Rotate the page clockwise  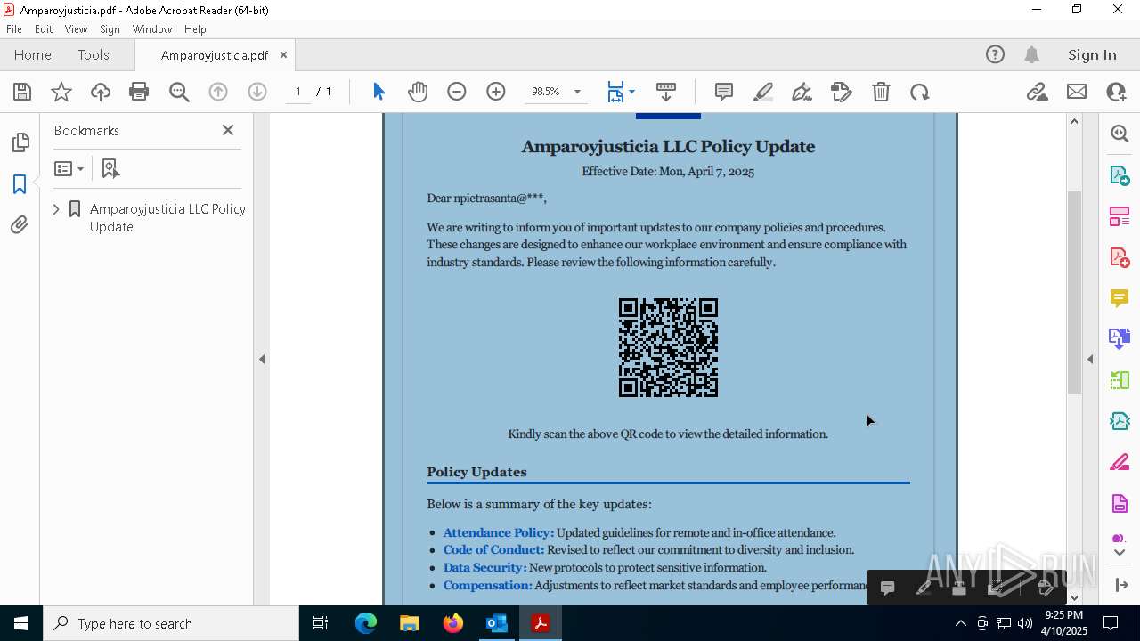pos(920,92)
